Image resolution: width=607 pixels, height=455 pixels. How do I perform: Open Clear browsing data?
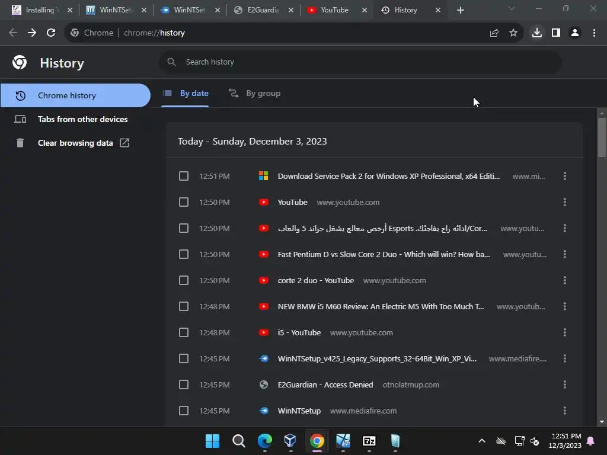(75, 143)
